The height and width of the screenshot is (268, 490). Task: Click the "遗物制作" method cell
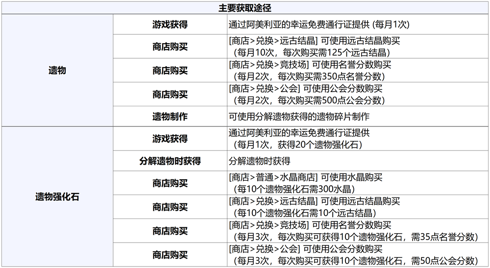(x=170, y=117)
